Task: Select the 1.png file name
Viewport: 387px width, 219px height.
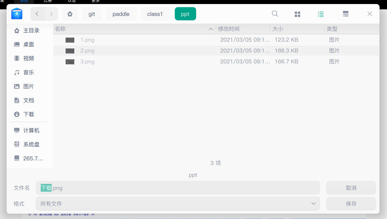Action: [x=87, y=40]
